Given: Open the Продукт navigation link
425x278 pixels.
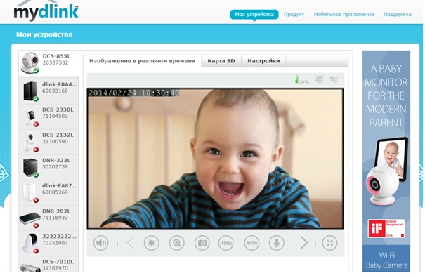Looking at the screenshot, I should point(294,14).
